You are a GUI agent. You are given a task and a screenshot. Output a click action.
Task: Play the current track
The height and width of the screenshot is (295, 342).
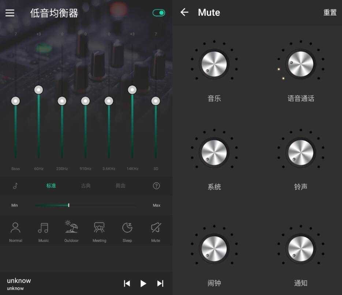point(143,283)
